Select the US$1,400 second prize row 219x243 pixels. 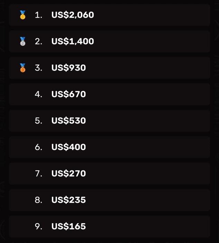coord(109,41)
